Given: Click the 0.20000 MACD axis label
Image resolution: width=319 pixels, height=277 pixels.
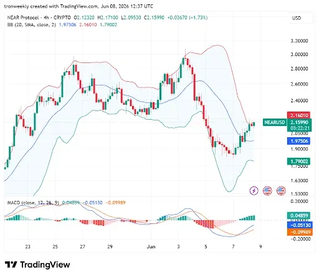Looking at the screenshot, I should [299, 201].
